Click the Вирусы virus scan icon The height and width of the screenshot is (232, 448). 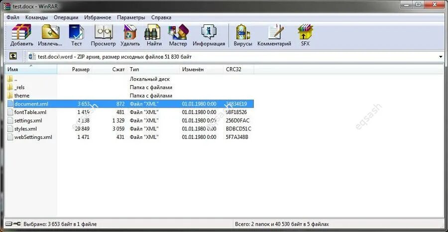pyautogui.click(x=242, y=32)
